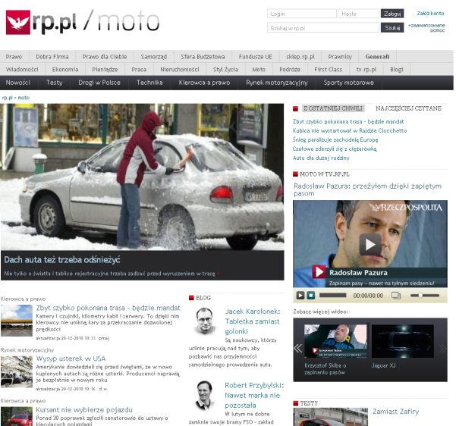Click the Szukaj search button

coord(392,28)
